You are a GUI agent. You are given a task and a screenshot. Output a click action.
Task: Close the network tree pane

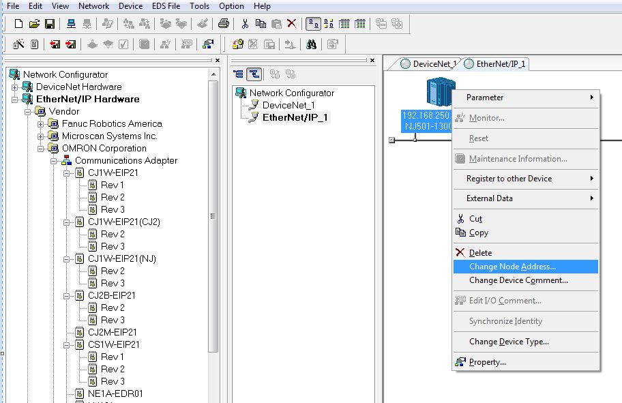372,60
